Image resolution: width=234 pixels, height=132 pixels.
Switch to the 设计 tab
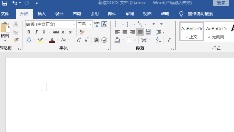click(x=59, y=14)
